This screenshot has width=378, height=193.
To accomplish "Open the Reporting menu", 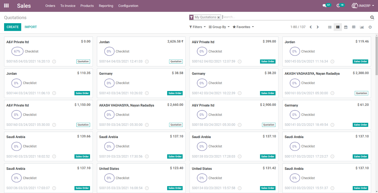I will click(x=106, y=6).
